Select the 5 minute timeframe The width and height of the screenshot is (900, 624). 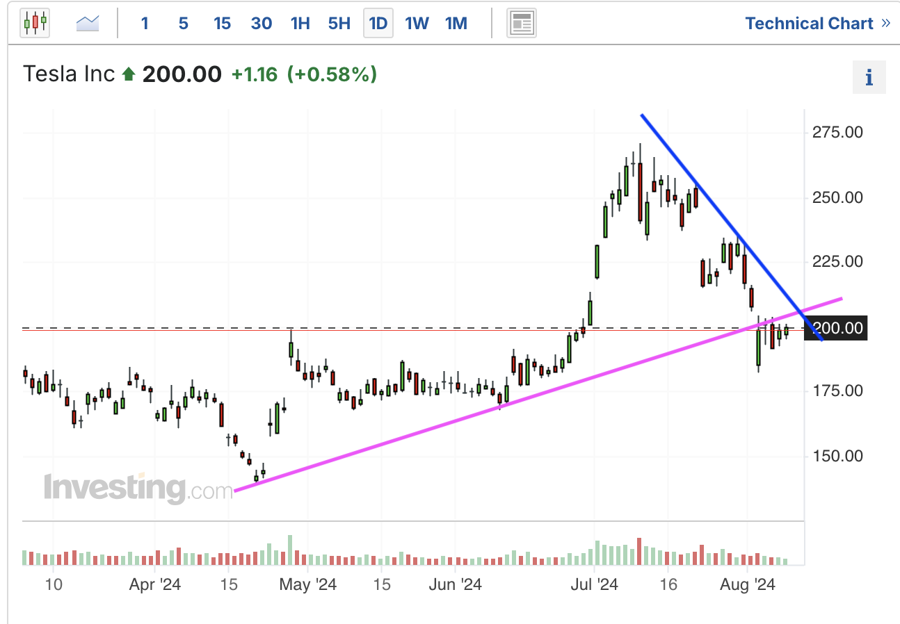184,24
